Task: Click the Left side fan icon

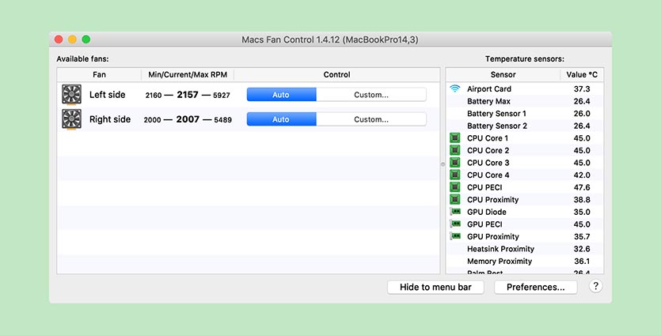Action: click(x=71, y=95)
